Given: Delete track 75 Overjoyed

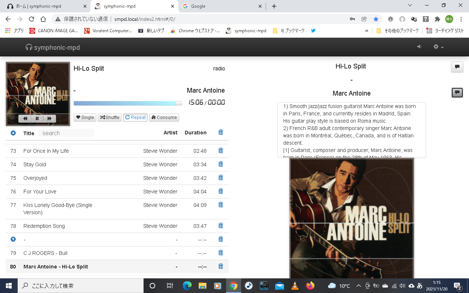Looking at the screenshot, I should pyautogui.click(x=221, y=178).
